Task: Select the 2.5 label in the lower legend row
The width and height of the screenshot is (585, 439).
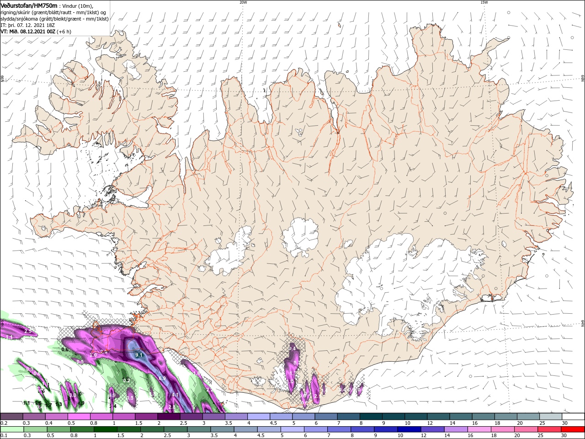Action: [167, 435]
